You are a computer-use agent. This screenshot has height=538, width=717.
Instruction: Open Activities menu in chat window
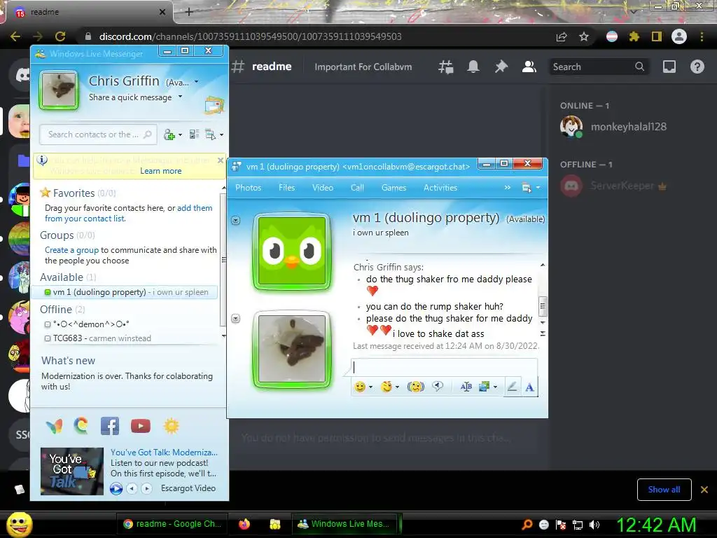(440, 188)
